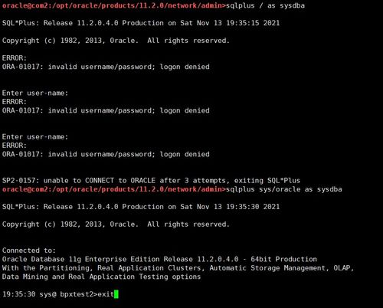Click the SQL*Plus release line dated 19:35:30
The height and width of the screenshot is (308, 383).
pos(141,207)
